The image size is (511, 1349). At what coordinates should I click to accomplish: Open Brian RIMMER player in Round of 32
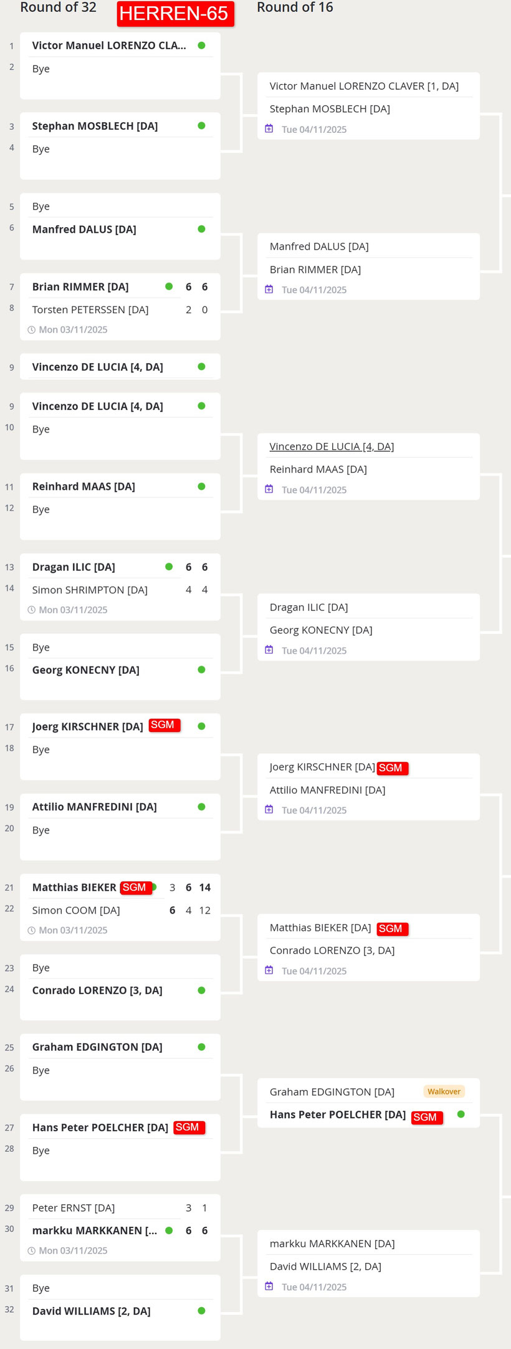[x=80, y=287]
